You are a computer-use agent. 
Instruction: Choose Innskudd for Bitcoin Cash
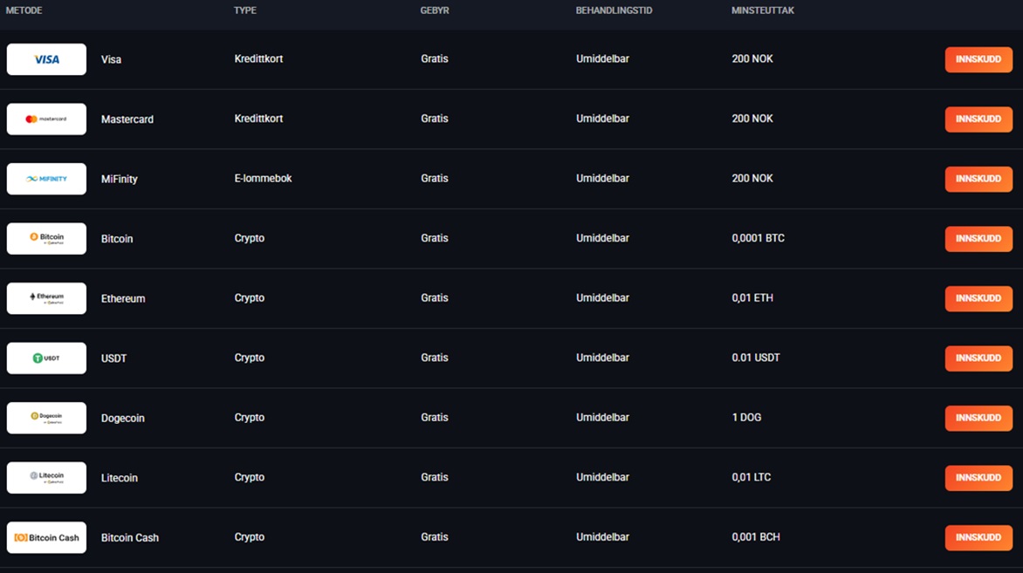pos(978,537)
